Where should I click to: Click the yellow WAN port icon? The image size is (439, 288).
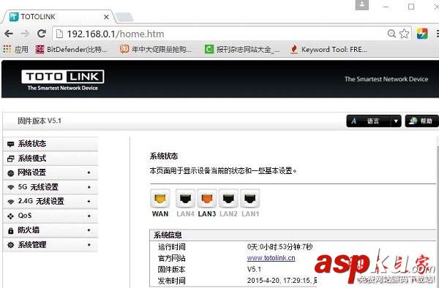tap(160, 199)
